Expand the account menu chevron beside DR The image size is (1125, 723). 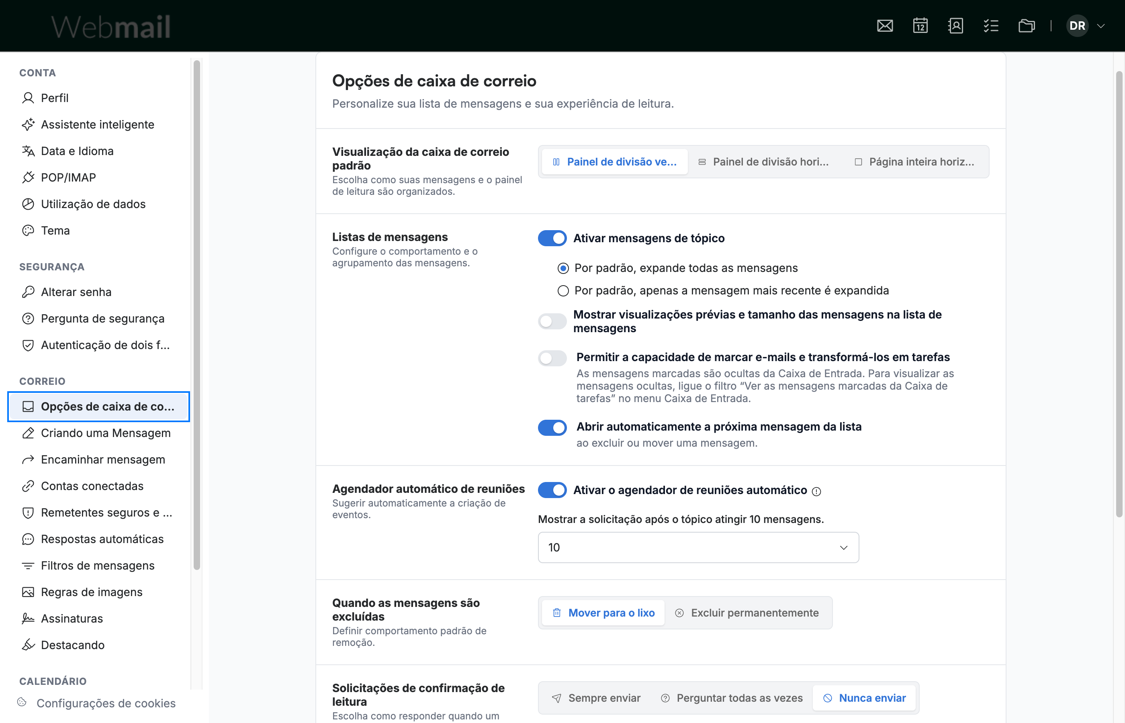point(1100,26)
